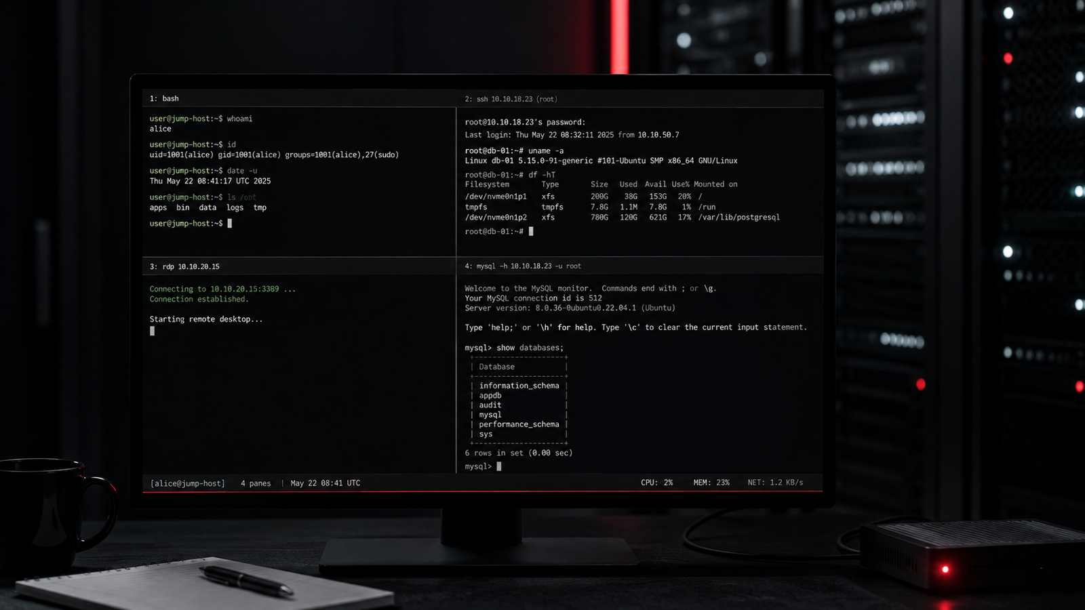Click "6 rows in set (0.00 sec)" result line
1085x610 pixels.
pos(519,453)
